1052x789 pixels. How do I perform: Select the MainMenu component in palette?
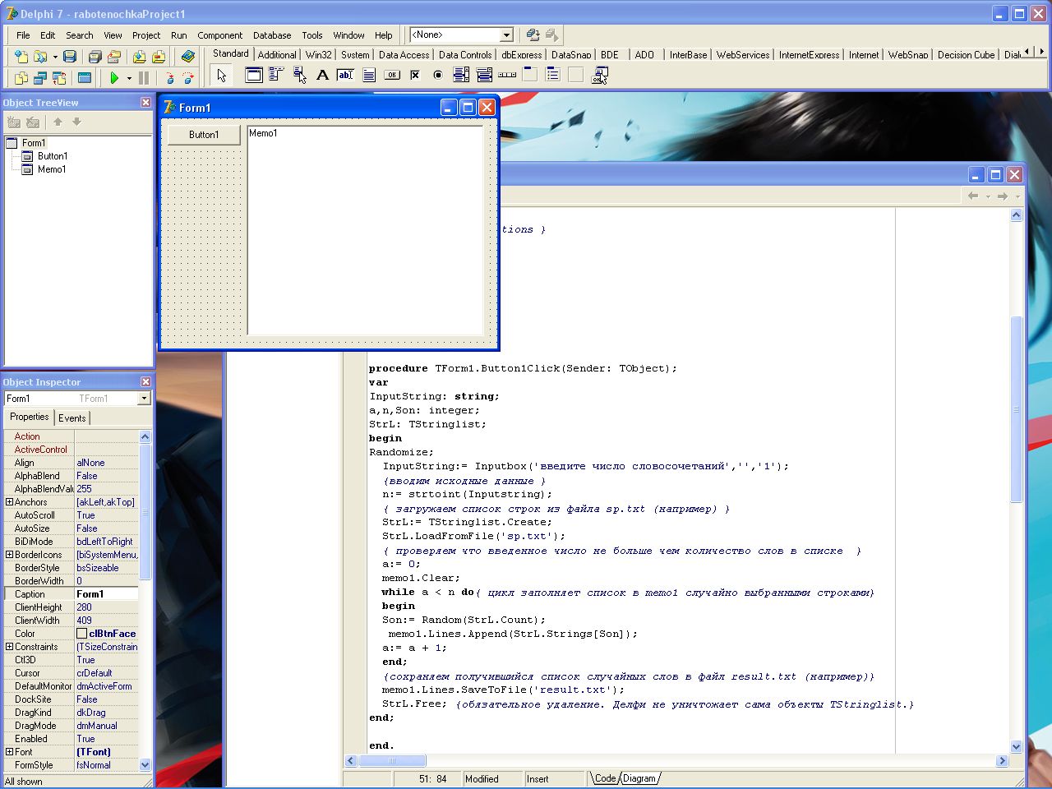276,75
